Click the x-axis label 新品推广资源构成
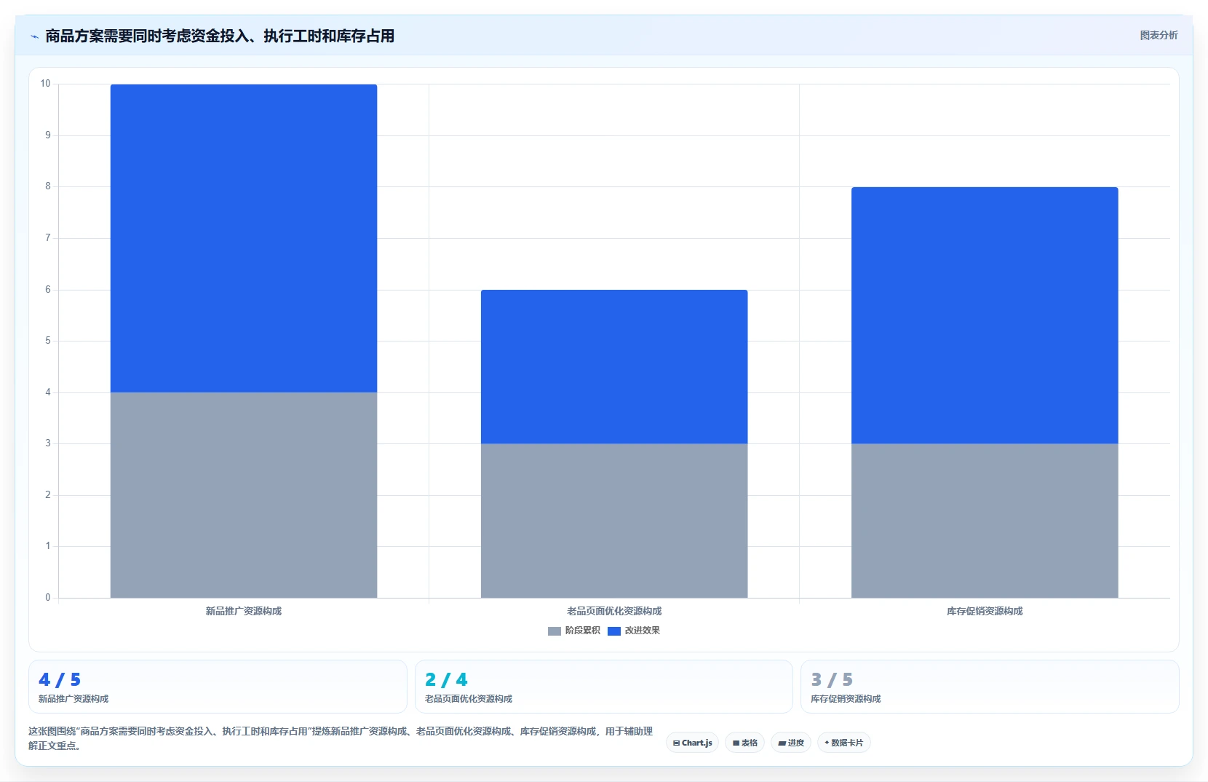Screen dimensions: 1208x782 coord(244,612)
